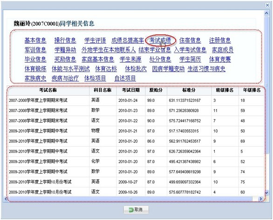The height and width of the screenshot is (220, 273).
Task: Click the 取消 cancel button
Action: (136, 210)
